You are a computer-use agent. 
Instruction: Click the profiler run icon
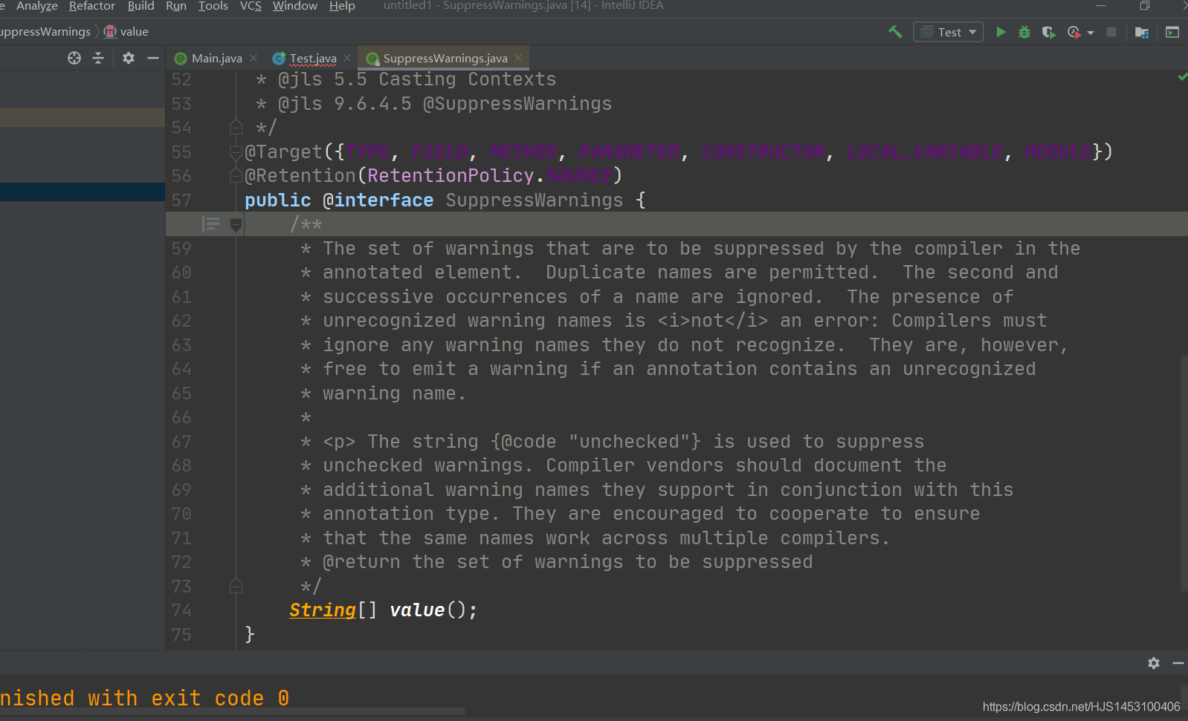click(x=1074, y=32)
